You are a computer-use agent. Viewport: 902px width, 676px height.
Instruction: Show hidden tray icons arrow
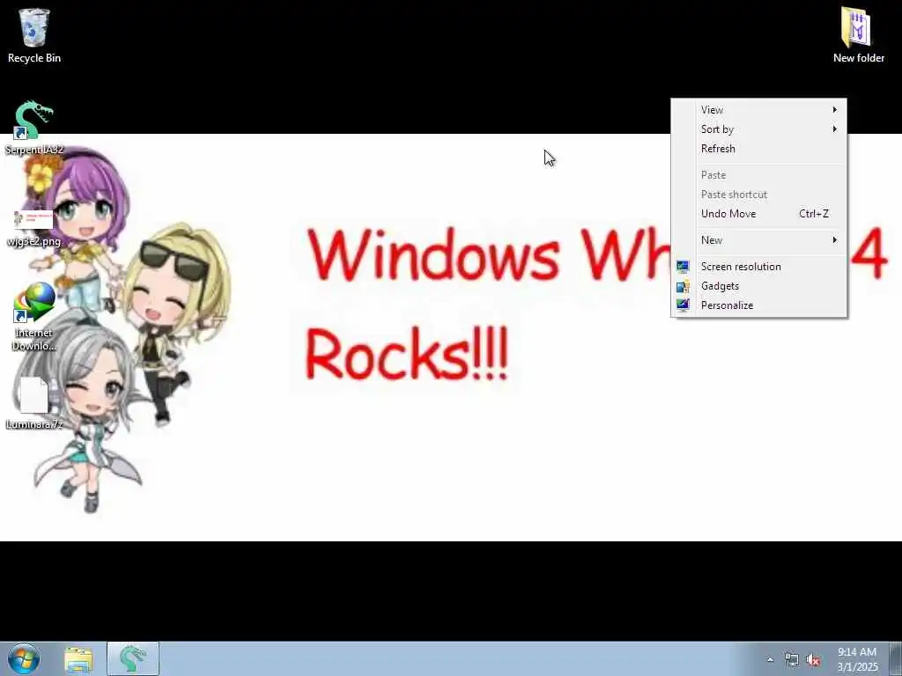[770, 660]
